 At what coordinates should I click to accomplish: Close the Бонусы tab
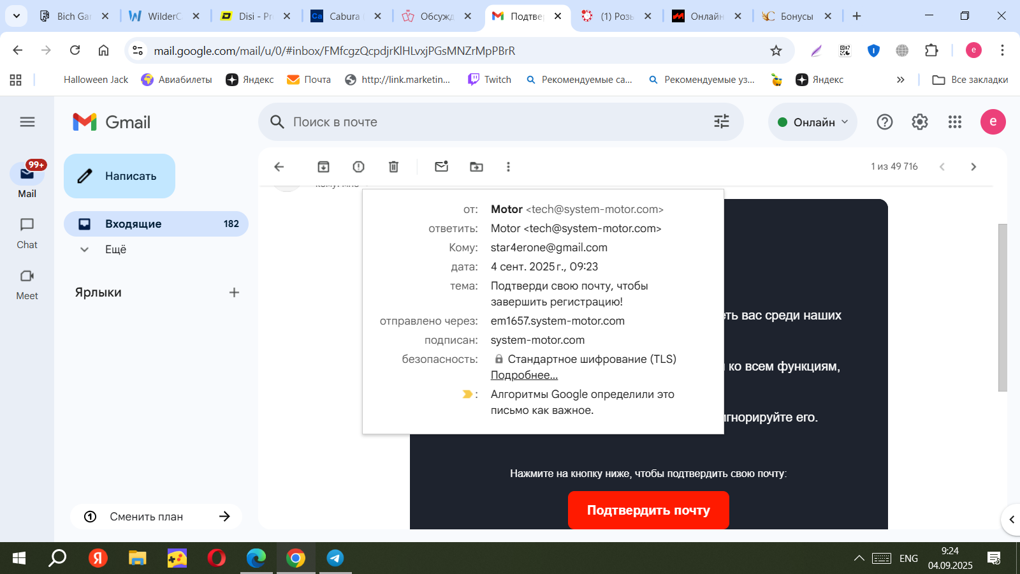pos(828,16)
